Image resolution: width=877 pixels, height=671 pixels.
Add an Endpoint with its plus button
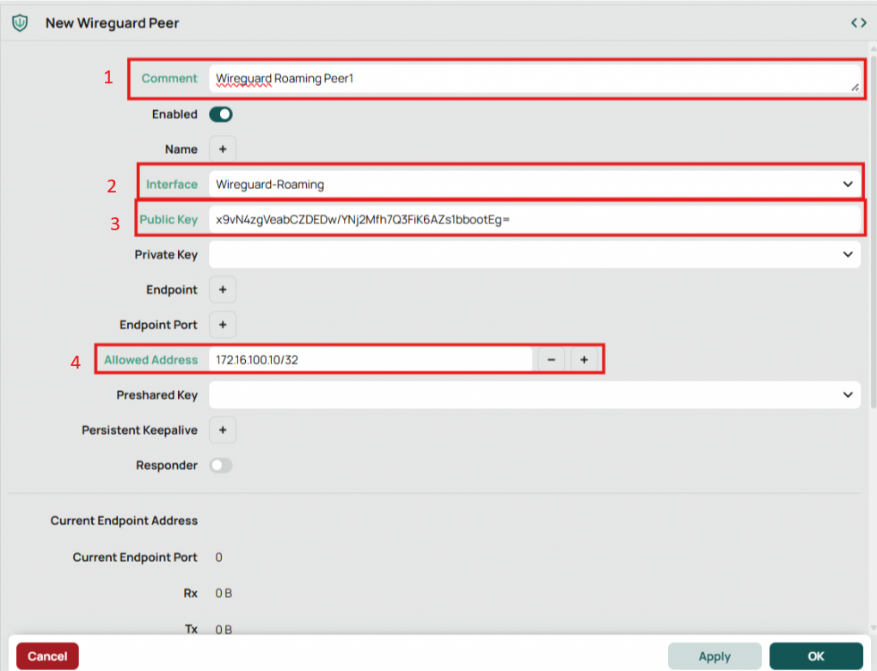click(223, 290)
